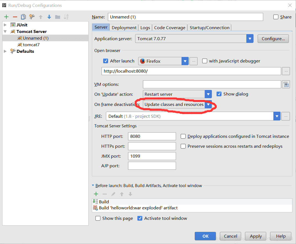Open edit defaults wrench icon

(x=32, y=17)
